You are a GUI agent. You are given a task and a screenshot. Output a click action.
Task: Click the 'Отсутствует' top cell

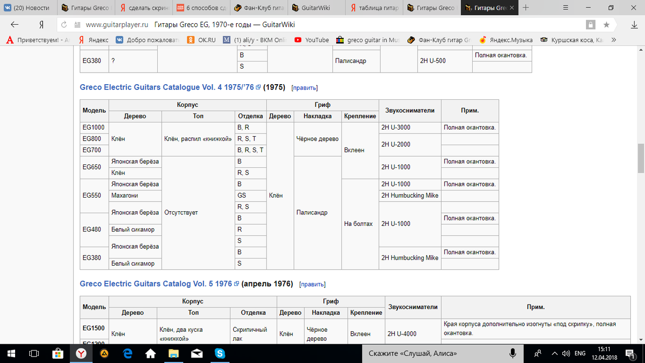pyautogui.click(x=198, y=213)
